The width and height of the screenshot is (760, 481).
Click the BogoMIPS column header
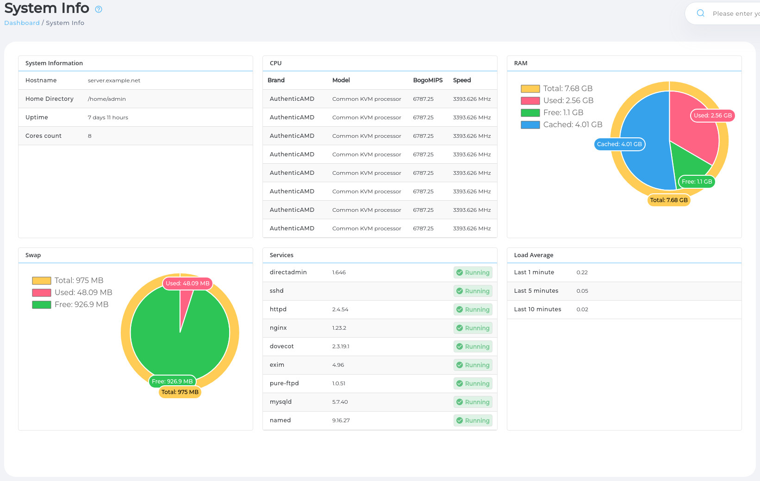[x=427, y=80]
